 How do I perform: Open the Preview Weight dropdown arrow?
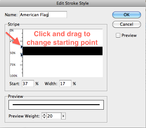click(63, 116)
